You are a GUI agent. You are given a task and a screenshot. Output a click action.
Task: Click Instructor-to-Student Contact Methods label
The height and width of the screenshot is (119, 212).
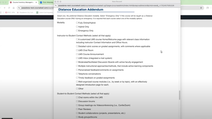point(84,36)
